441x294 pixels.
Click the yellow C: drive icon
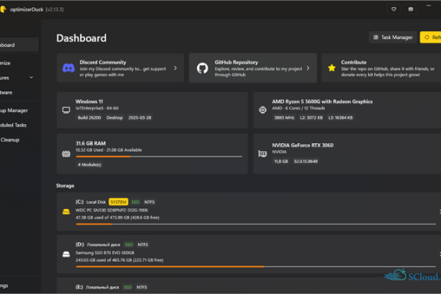click(x=66, y=211)
